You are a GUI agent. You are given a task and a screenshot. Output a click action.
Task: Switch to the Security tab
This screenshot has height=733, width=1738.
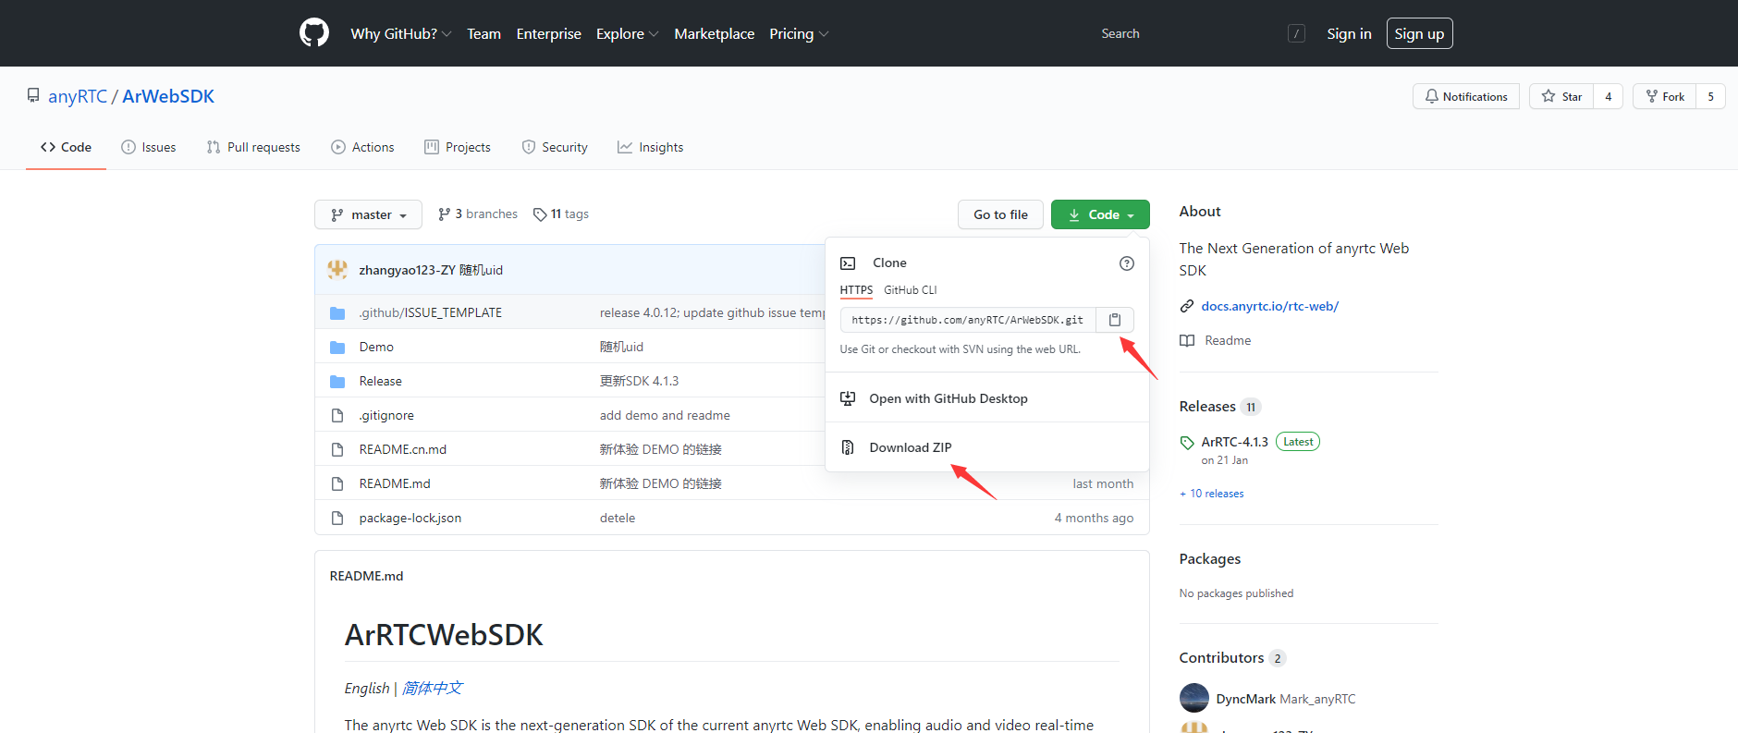point(555,147)
